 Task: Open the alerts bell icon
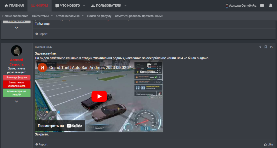271,5
